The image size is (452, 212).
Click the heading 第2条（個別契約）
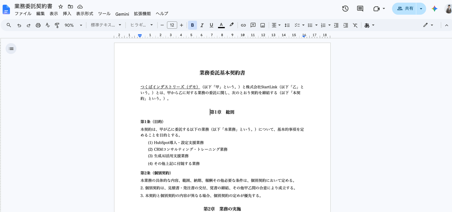(x=156, y=173)
